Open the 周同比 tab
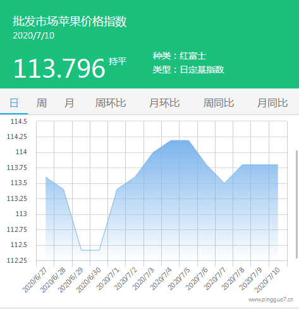 (x=219, y=103)
